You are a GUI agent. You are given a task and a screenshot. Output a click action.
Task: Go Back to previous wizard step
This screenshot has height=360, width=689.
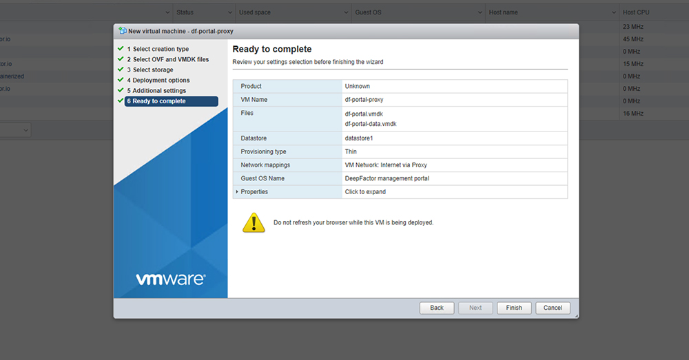click(x=437, y=308)
